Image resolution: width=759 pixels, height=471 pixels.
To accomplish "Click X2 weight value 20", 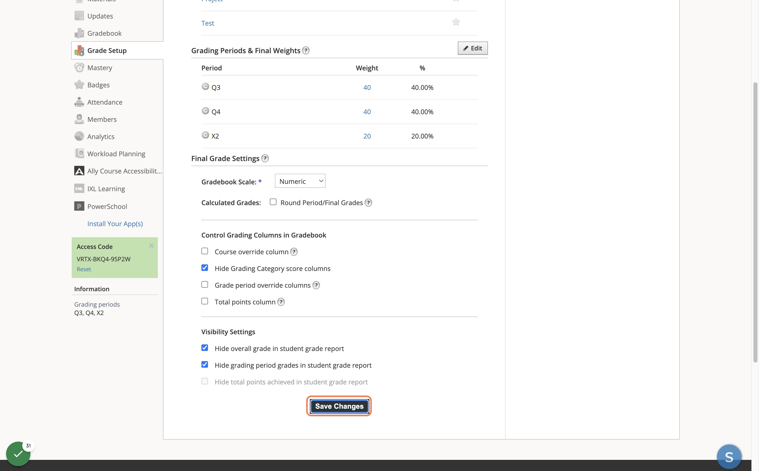I will [x=367, y=136].
